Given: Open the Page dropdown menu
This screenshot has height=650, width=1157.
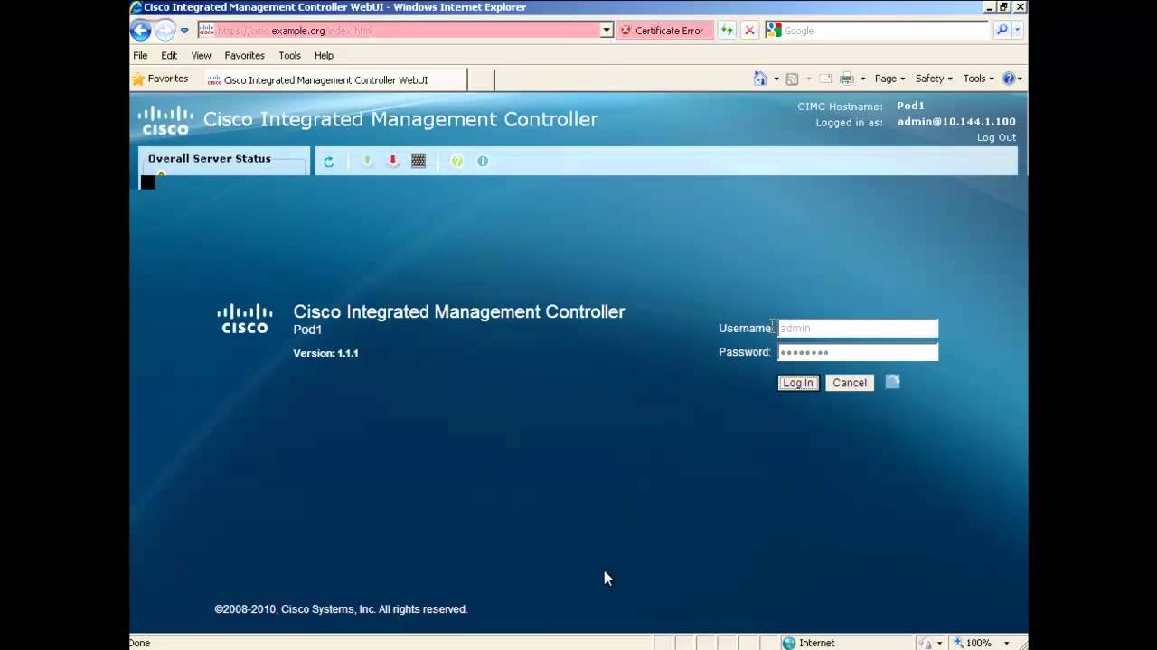Looking at the screenshot, I should tap(889, 79).
